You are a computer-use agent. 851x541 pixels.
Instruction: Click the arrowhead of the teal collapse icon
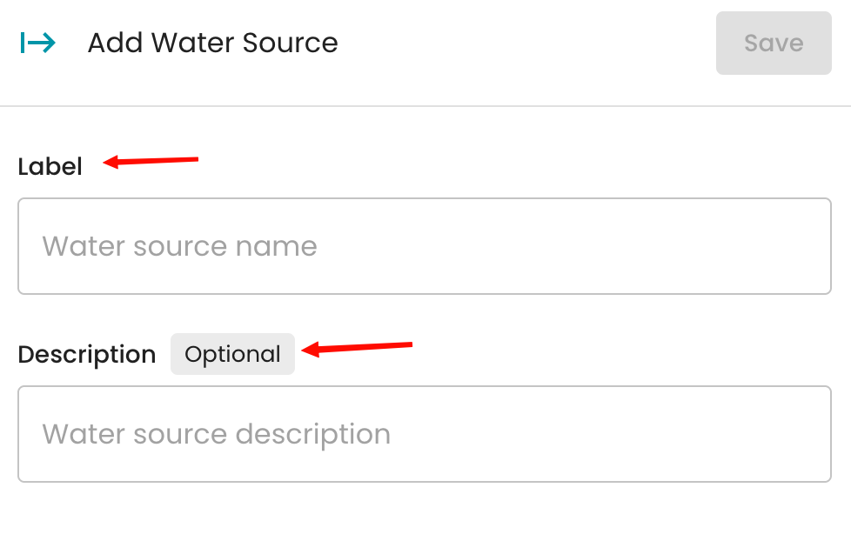(x=50, y=43)
